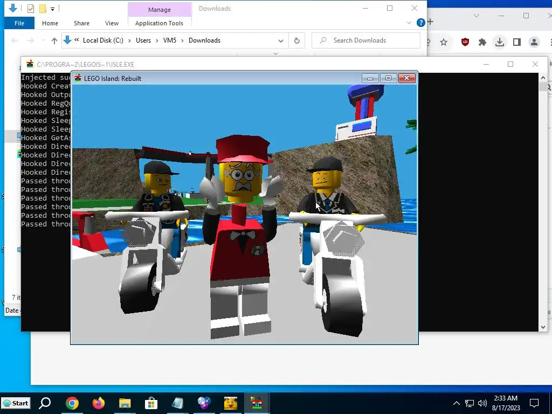
Task: Click Chrome's bookmark star icon
Action: click(x=444, y=42)
